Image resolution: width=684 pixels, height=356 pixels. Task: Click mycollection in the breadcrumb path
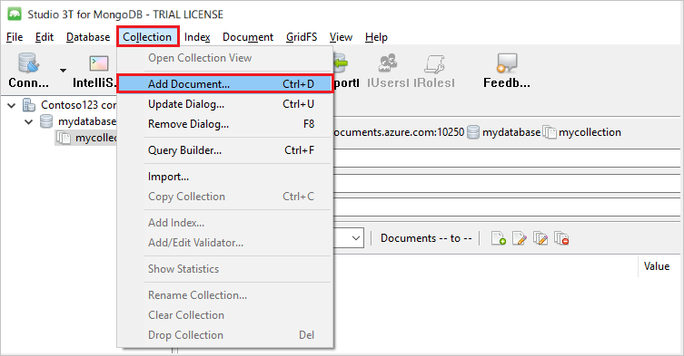click(x=590, y=132)
